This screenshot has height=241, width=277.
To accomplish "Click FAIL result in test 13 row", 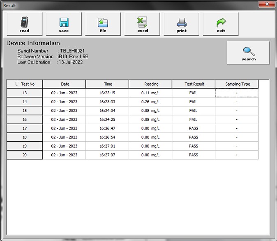I will pos(194,93).
